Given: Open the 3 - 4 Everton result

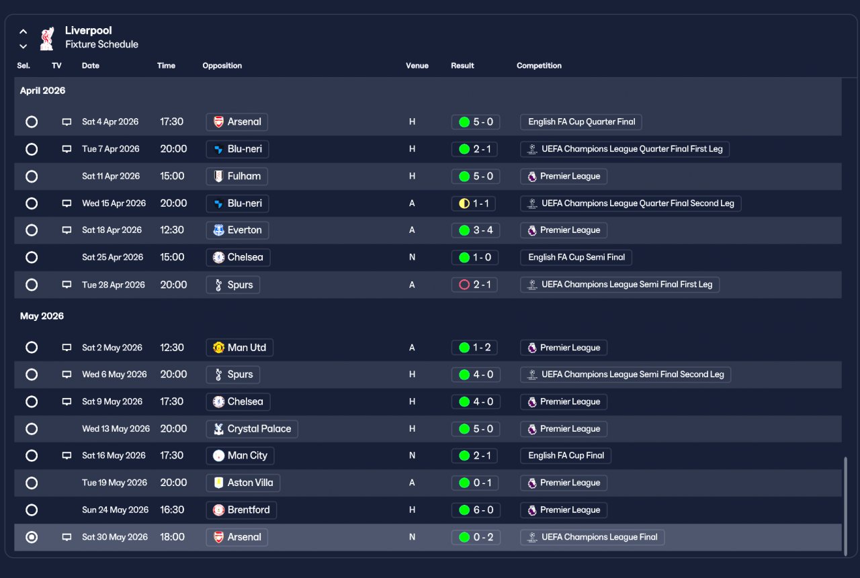Looking at the screenshot, I should [x=475, y=230].
